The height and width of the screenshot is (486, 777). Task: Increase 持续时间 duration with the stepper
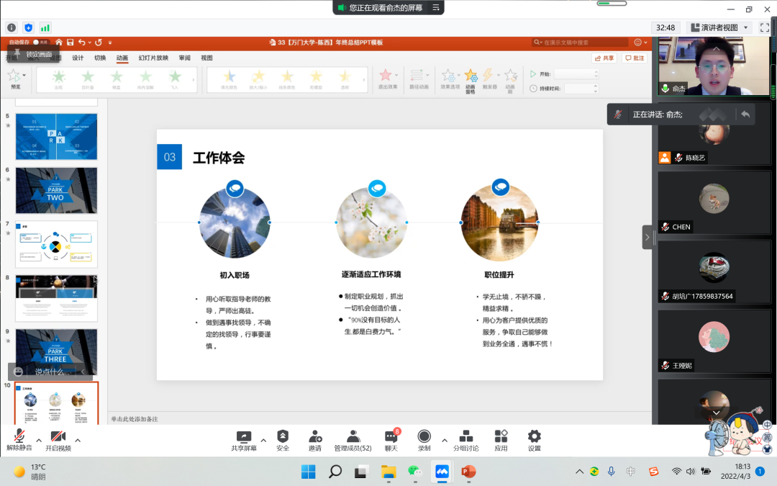pyautogui.click(x=596, y=86)
